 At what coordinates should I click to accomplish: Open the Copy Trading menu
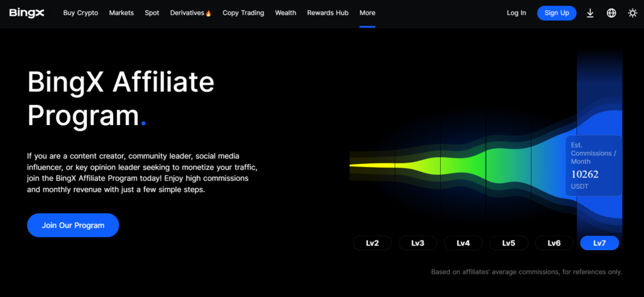pyautogui.click(x=243, y=13)
